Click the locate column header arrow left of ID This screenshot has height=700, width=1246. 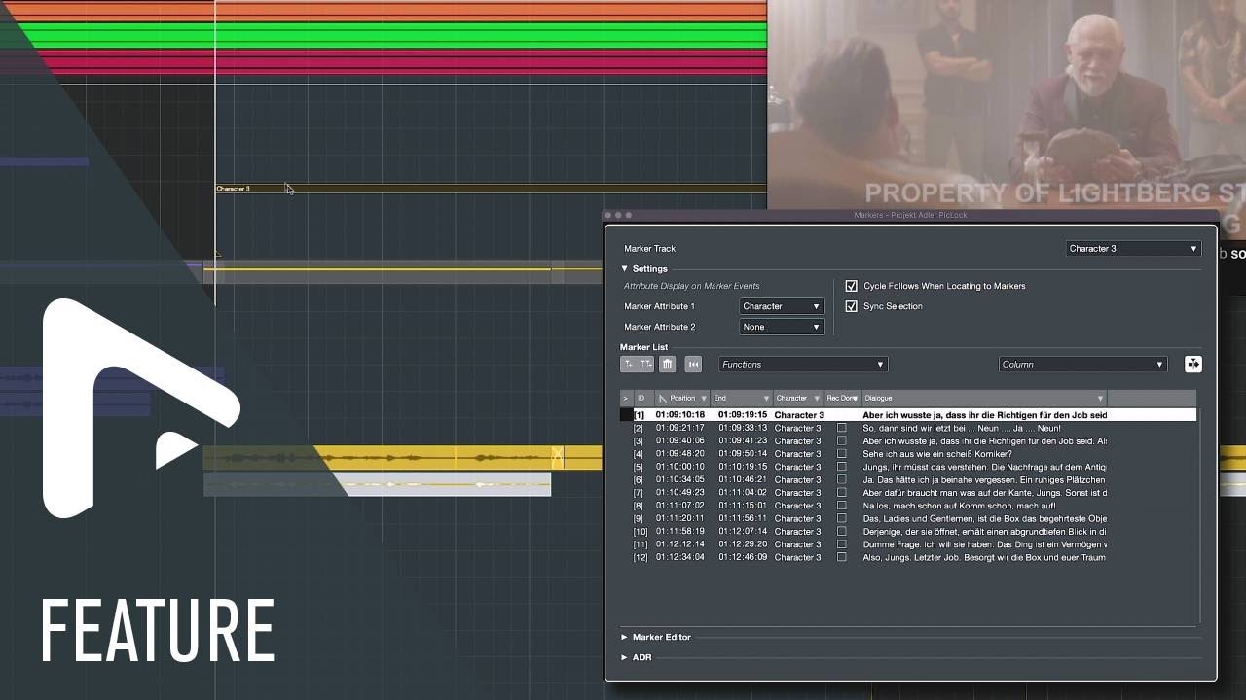point(626,398)
